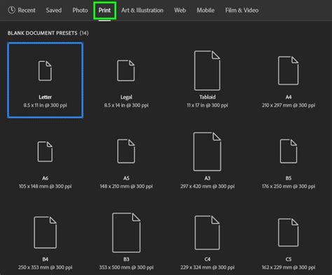Select the Letter preset page icon
332x275 pixels.
point(45,71)
